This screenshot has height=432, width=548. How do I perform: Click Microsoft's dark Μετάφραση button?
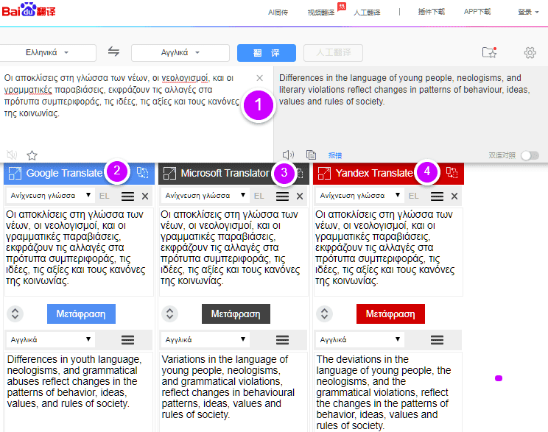point(236,314)
